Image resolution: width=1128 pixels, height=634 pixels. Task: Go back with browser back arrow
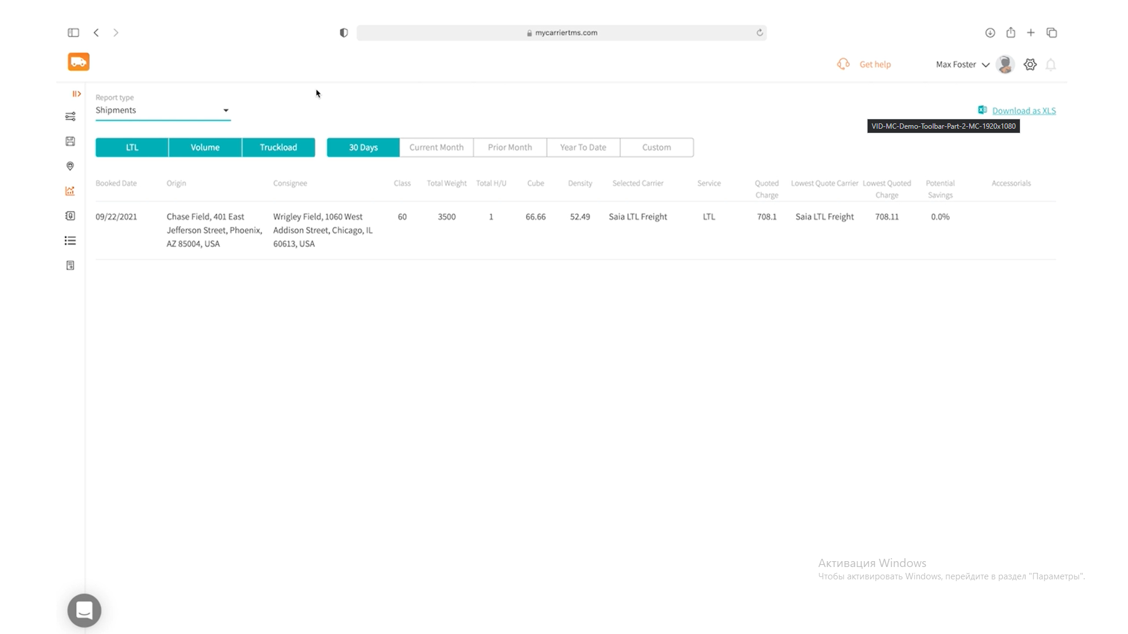[x=96, y=32]
